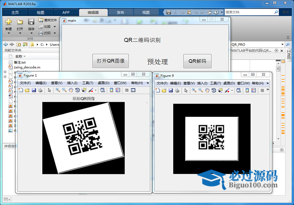
Task: Select Edit Plot arrow in Figure 1
Action: tap(49, 90)
